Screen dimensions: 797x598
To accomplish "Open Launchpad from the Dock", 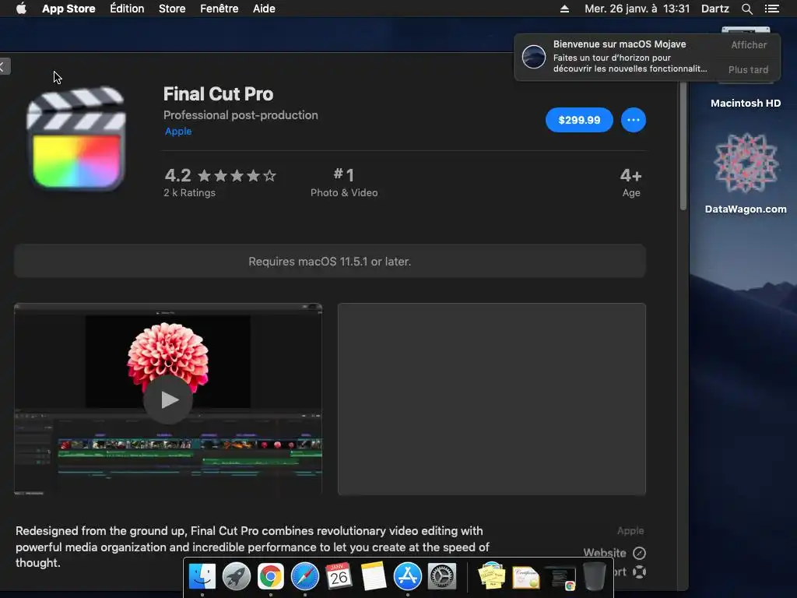I will (x=237, y=576).
